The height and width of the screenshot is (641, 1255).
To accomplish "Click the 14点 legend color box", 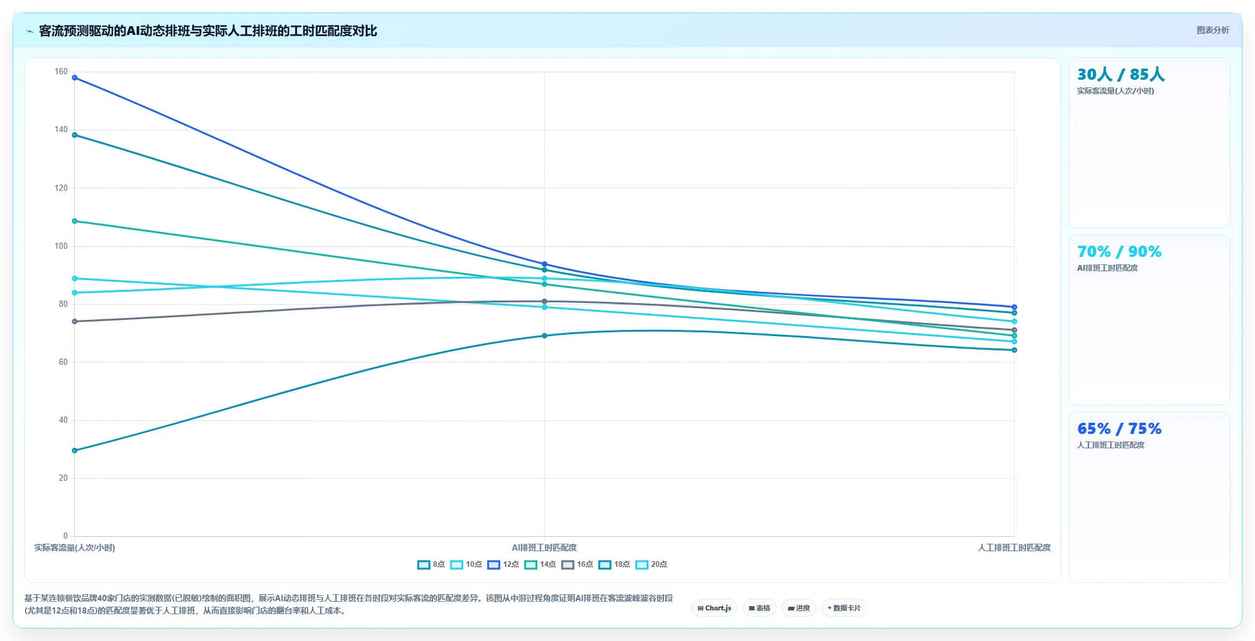I will click(x=531, y=564).
